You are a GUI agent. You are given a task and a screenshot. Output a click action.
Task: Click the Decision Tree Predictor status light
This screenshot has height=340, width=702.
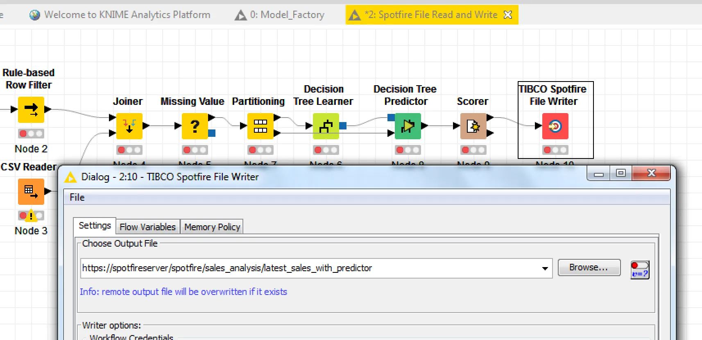(x=408, y=150)
